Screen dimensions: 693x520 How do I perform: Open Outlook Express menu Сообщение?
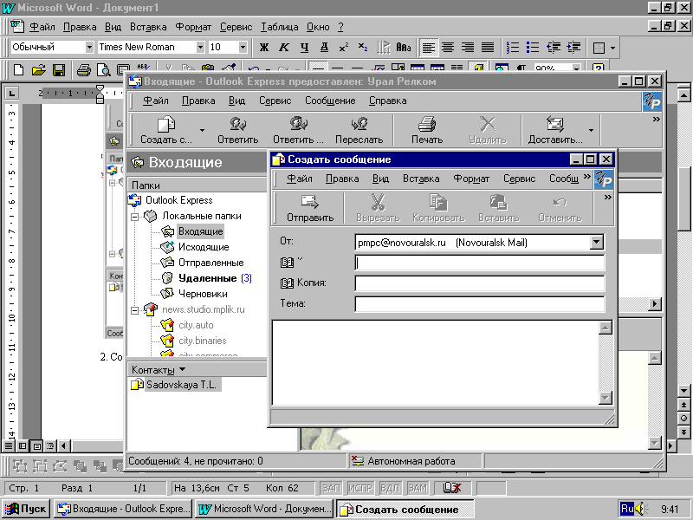[x=330, y=101]
